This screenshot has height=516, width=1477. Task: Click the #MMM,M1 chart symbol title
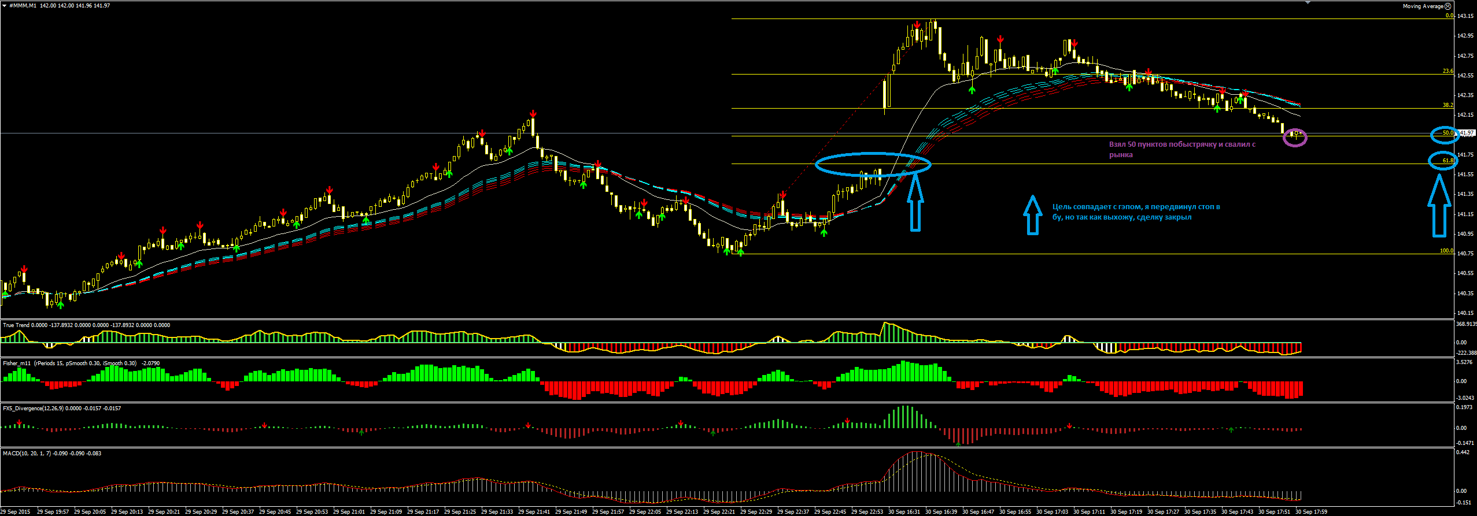pyautogui.click(x=23, y=6)
